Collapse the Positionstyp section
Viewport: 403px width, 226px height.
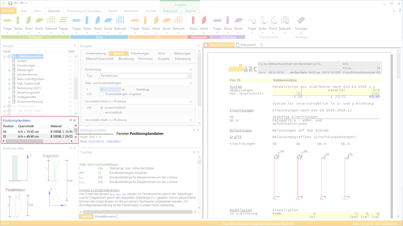pyautogui.click(x=191, y=70)
